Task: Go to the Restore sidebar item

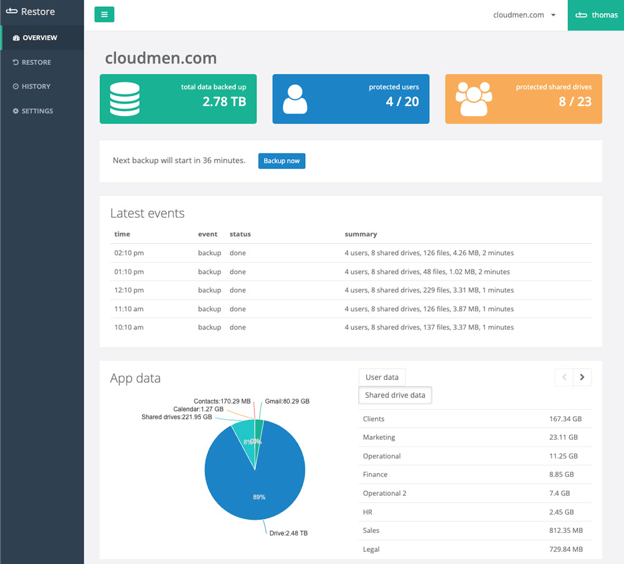Action: (36, 62)
